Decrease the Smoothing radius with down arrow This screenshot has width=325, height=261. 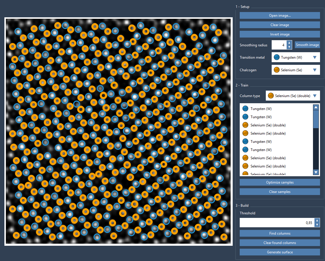[x=289, y=47]
